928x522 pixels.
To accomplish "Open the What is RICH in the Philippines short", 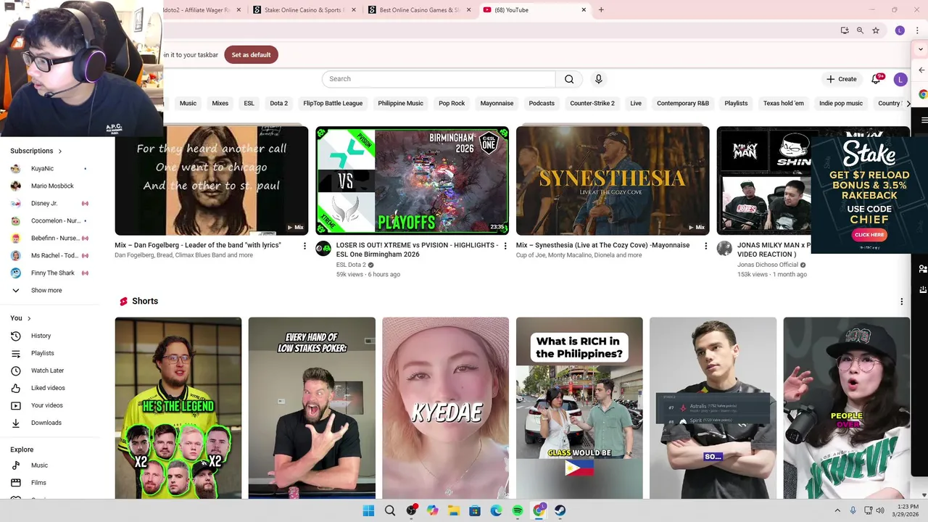I will (x=579, y=408).
